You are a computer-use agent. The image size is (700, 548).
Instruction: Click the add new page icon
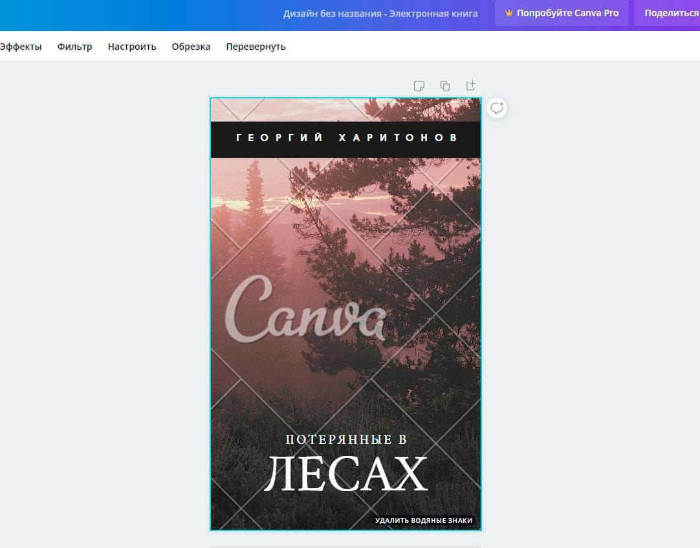471,86
